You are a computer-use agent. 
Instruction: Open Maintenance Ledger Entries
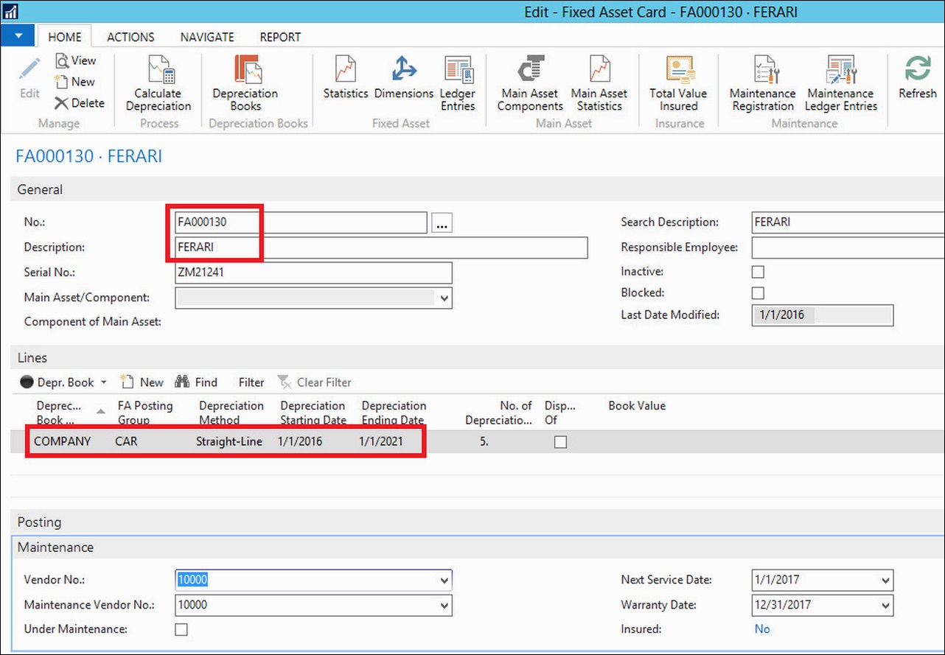(841, 83)
